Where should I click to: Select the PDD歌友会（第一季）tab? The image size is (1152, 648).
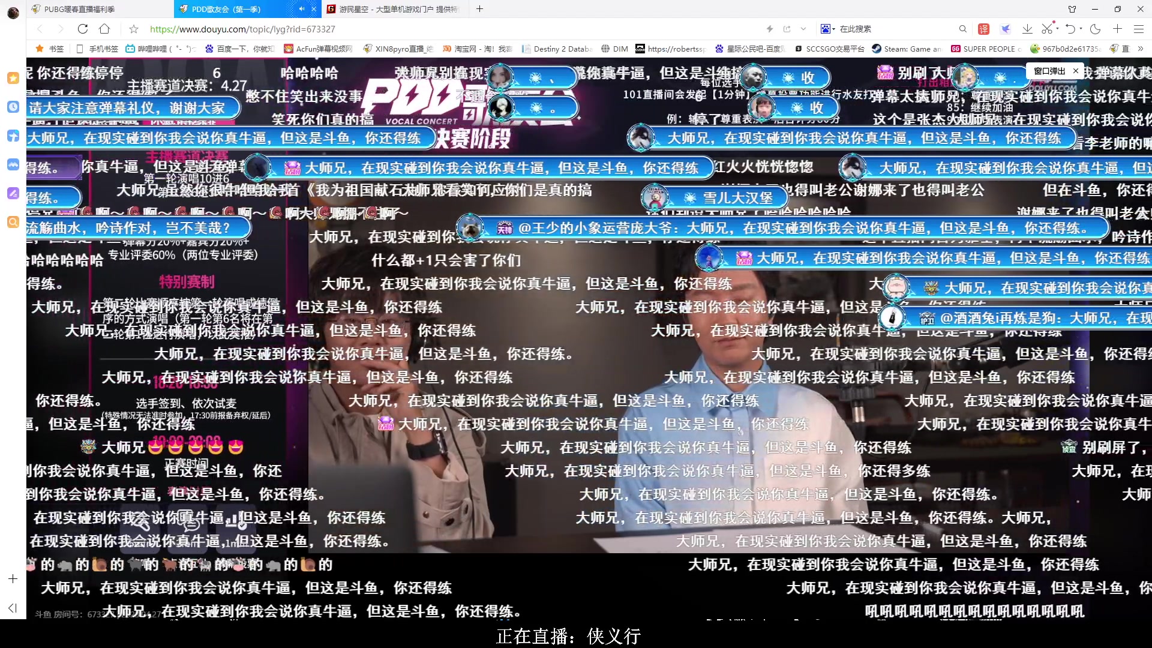tap(247, 9)
